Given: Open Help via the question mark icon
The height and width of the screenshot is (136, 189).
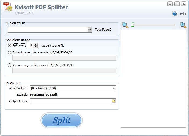Looking at the screenshot, I should [x=175, y=14].
